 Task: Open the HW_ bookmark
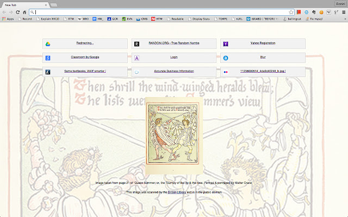(x=98, y=19)
